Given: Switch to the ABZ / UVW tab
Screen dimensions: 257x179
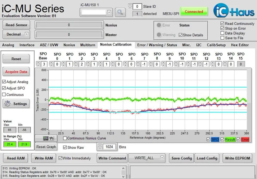Looking at the screenshot, I should tap(49, 45).
